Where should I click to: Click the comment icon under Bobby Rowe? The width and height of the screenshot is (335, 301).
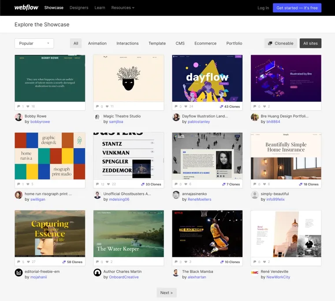click(x=19, y=106)
